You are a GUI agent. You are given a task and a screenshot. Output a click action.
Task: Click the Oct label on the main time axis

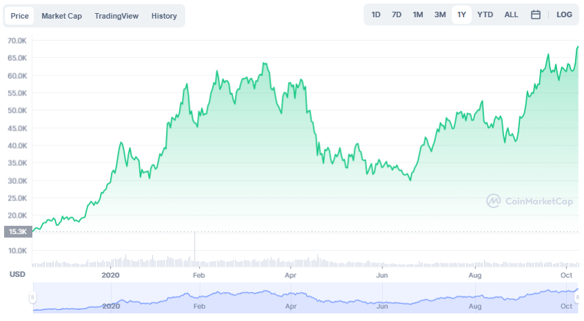point(566,276)
